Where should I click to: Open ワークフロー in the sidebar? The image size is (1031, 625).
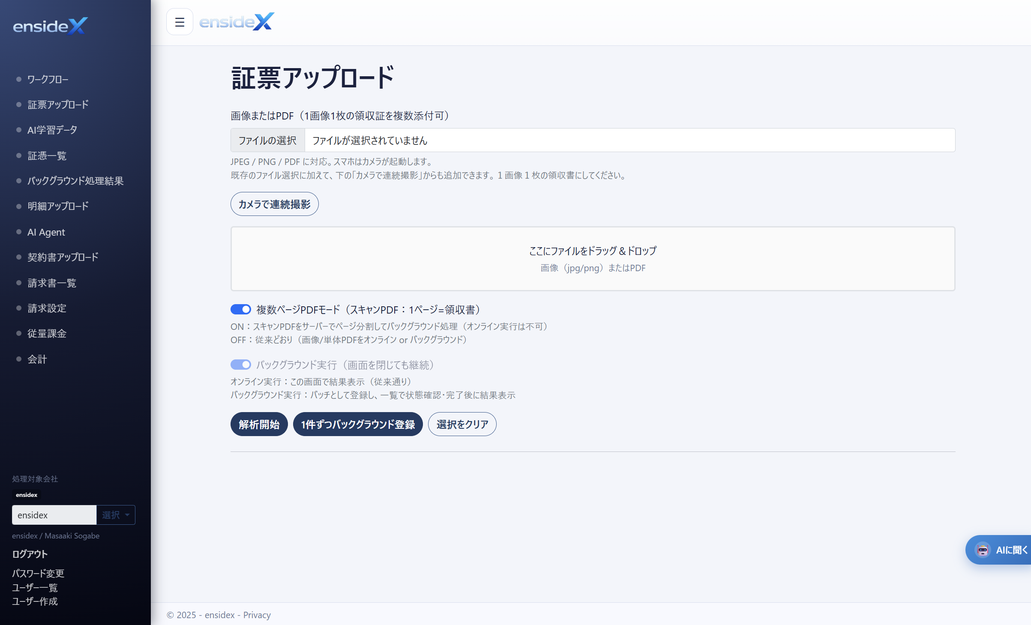pos(48,79)
